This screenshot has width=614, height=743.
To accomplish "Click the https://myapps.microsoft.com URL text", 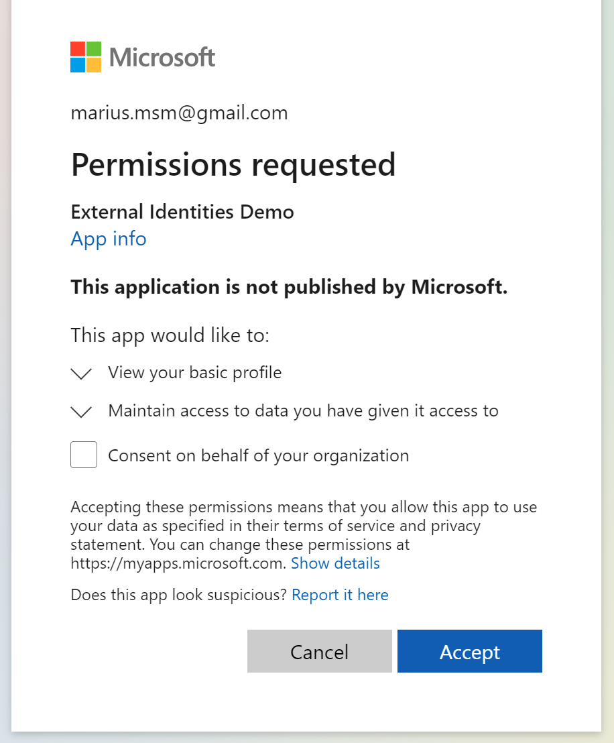I will (x=178, y=563).
